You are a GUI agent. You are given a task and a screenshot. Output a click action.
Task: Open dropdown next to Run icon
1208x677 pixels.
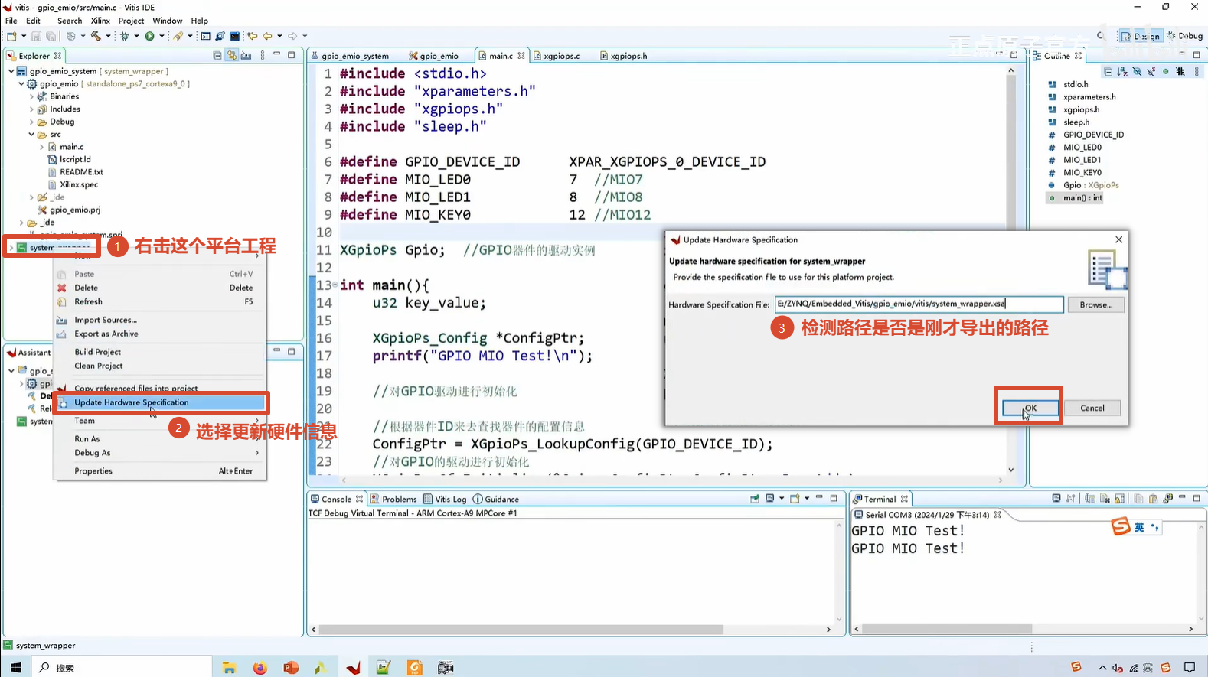tap(162, 36)
